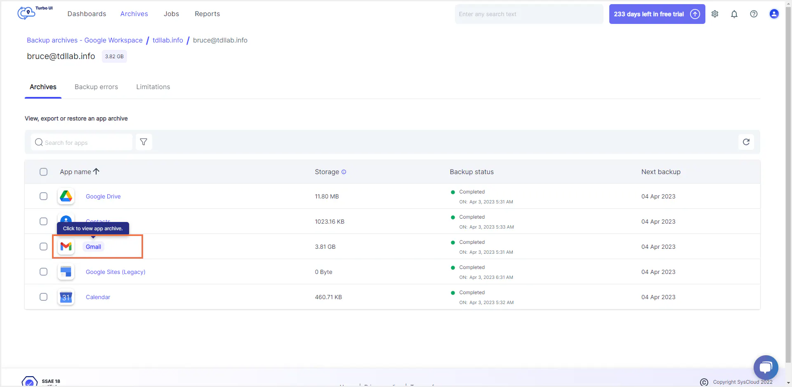Go to tdllab.info breadcrumb
The image size is (792, 387).
pyautogui.click(x=168, y=40)
